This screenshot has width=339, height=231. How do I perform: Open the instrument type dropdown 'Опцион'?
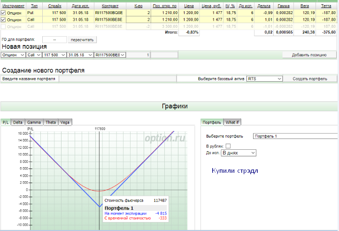click(x=13, y=55)
